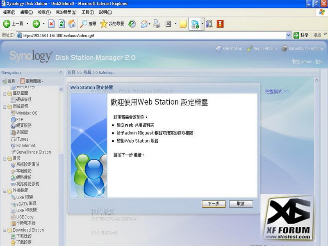Image resolution: width=328 pixels, height=246 pixels.
Task: Open Win/Mac OS network service settings
Action: (24, 113)
